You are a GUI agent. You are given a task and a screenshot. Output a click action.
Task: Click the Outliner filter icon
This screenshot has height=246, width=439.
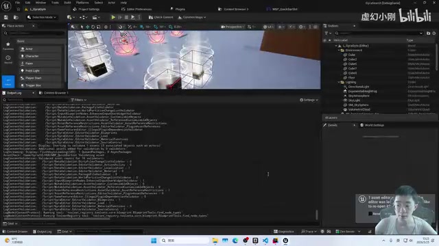328,33
